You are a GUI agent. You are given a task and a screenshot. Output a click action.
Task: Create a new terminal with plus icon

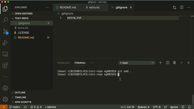click(x=160, y=63)
